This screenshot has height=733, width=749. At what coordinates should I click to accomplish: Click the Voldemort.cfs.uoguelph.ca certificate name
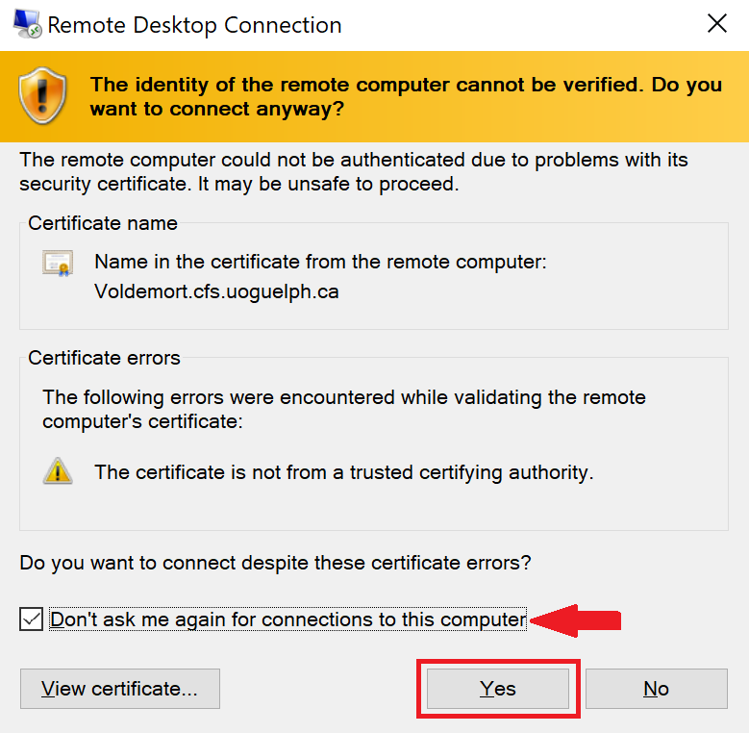[x=216, y=291]
